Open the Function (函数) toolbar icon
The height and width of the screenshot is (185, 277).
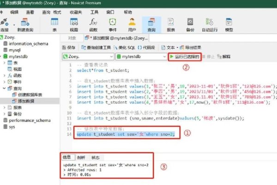93,25
